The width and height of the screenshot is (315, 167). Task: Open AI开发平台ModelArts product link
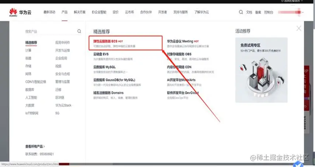pos(181,80)
